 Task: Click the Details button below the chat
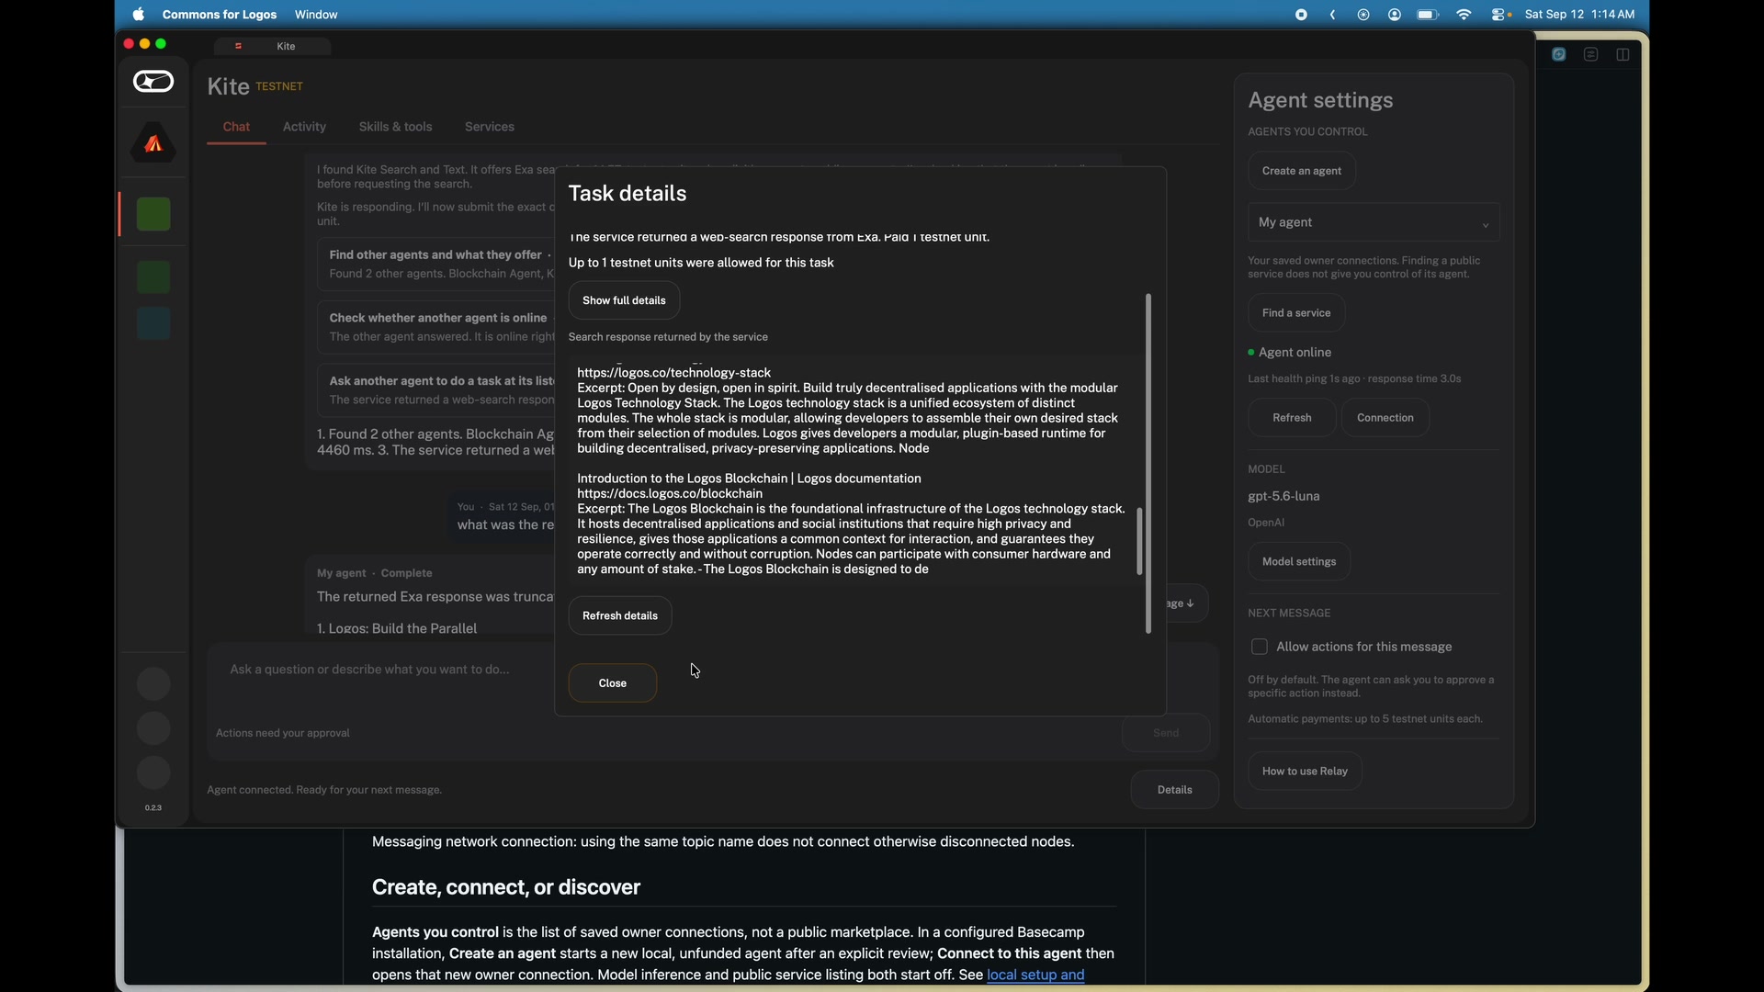pos(1175,791)
